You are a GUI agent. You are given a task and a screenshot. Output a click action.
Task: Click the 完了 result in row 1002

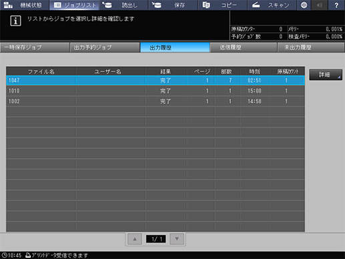[165, 101]
